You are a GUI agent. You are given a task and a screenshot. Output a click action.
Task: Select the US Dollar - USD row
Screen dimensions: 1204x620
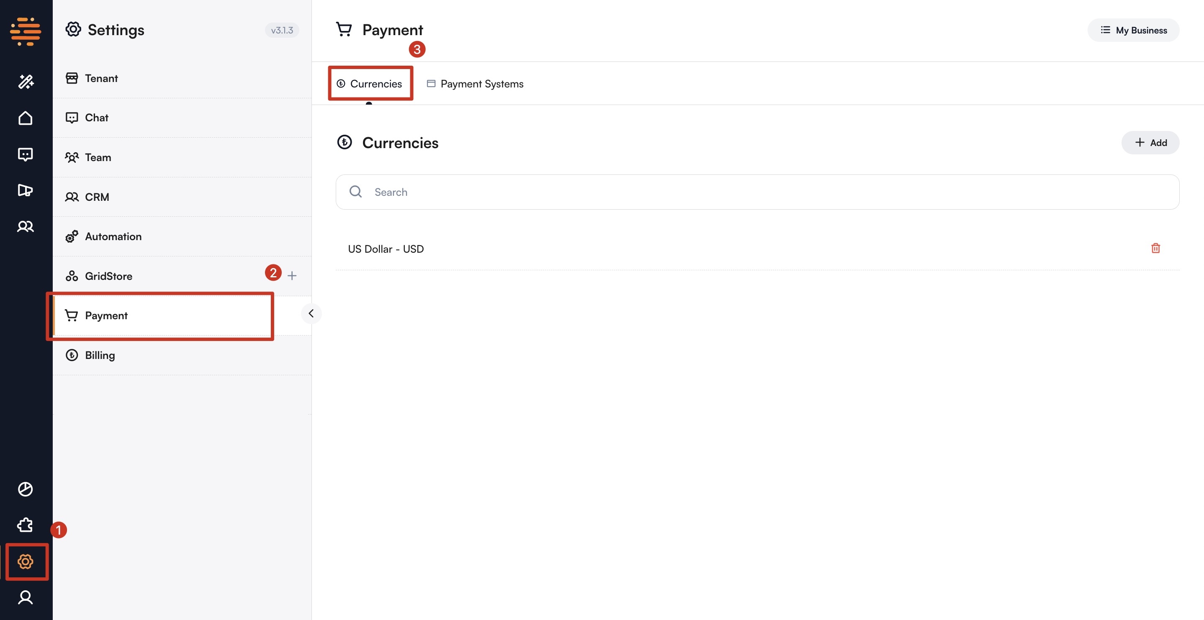pos(386,249)
